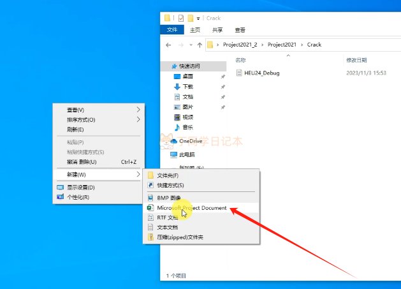This screenshot has height=289, width=401.
Task: Expand the chevron after Project2021_2 in the path
Action: point(263,45)
